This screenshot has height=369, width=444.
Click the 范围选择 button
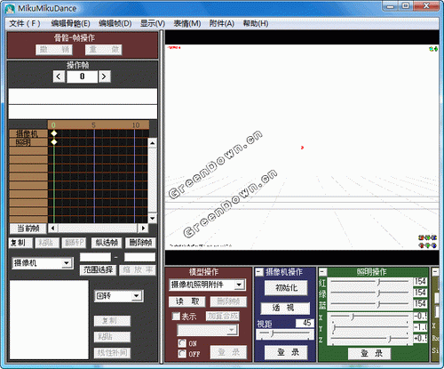coord(98,270)
